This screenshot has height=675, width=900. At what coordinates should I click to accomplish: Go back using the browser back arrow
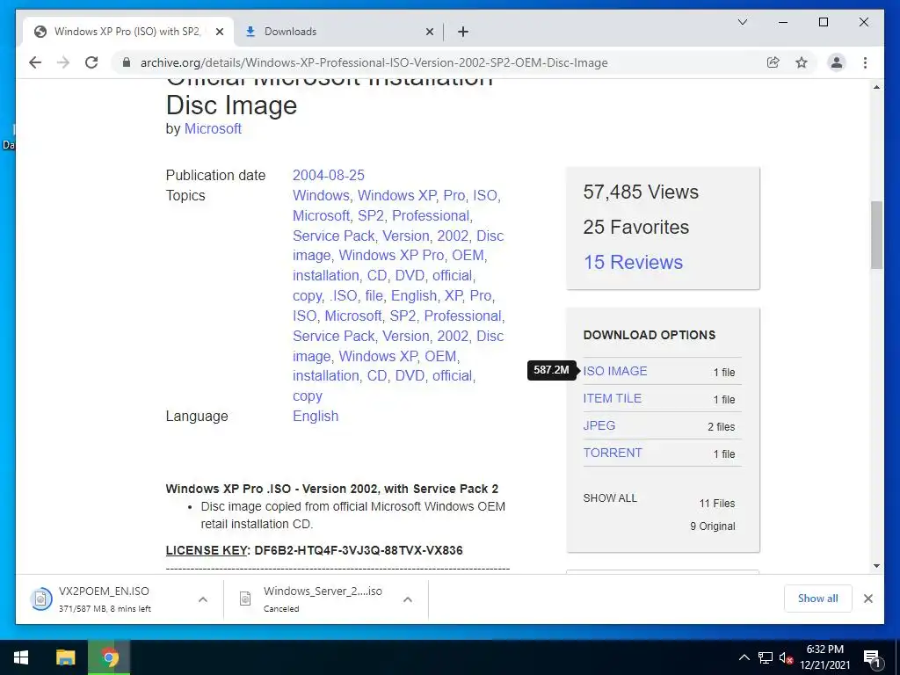[x=35, y=62]
